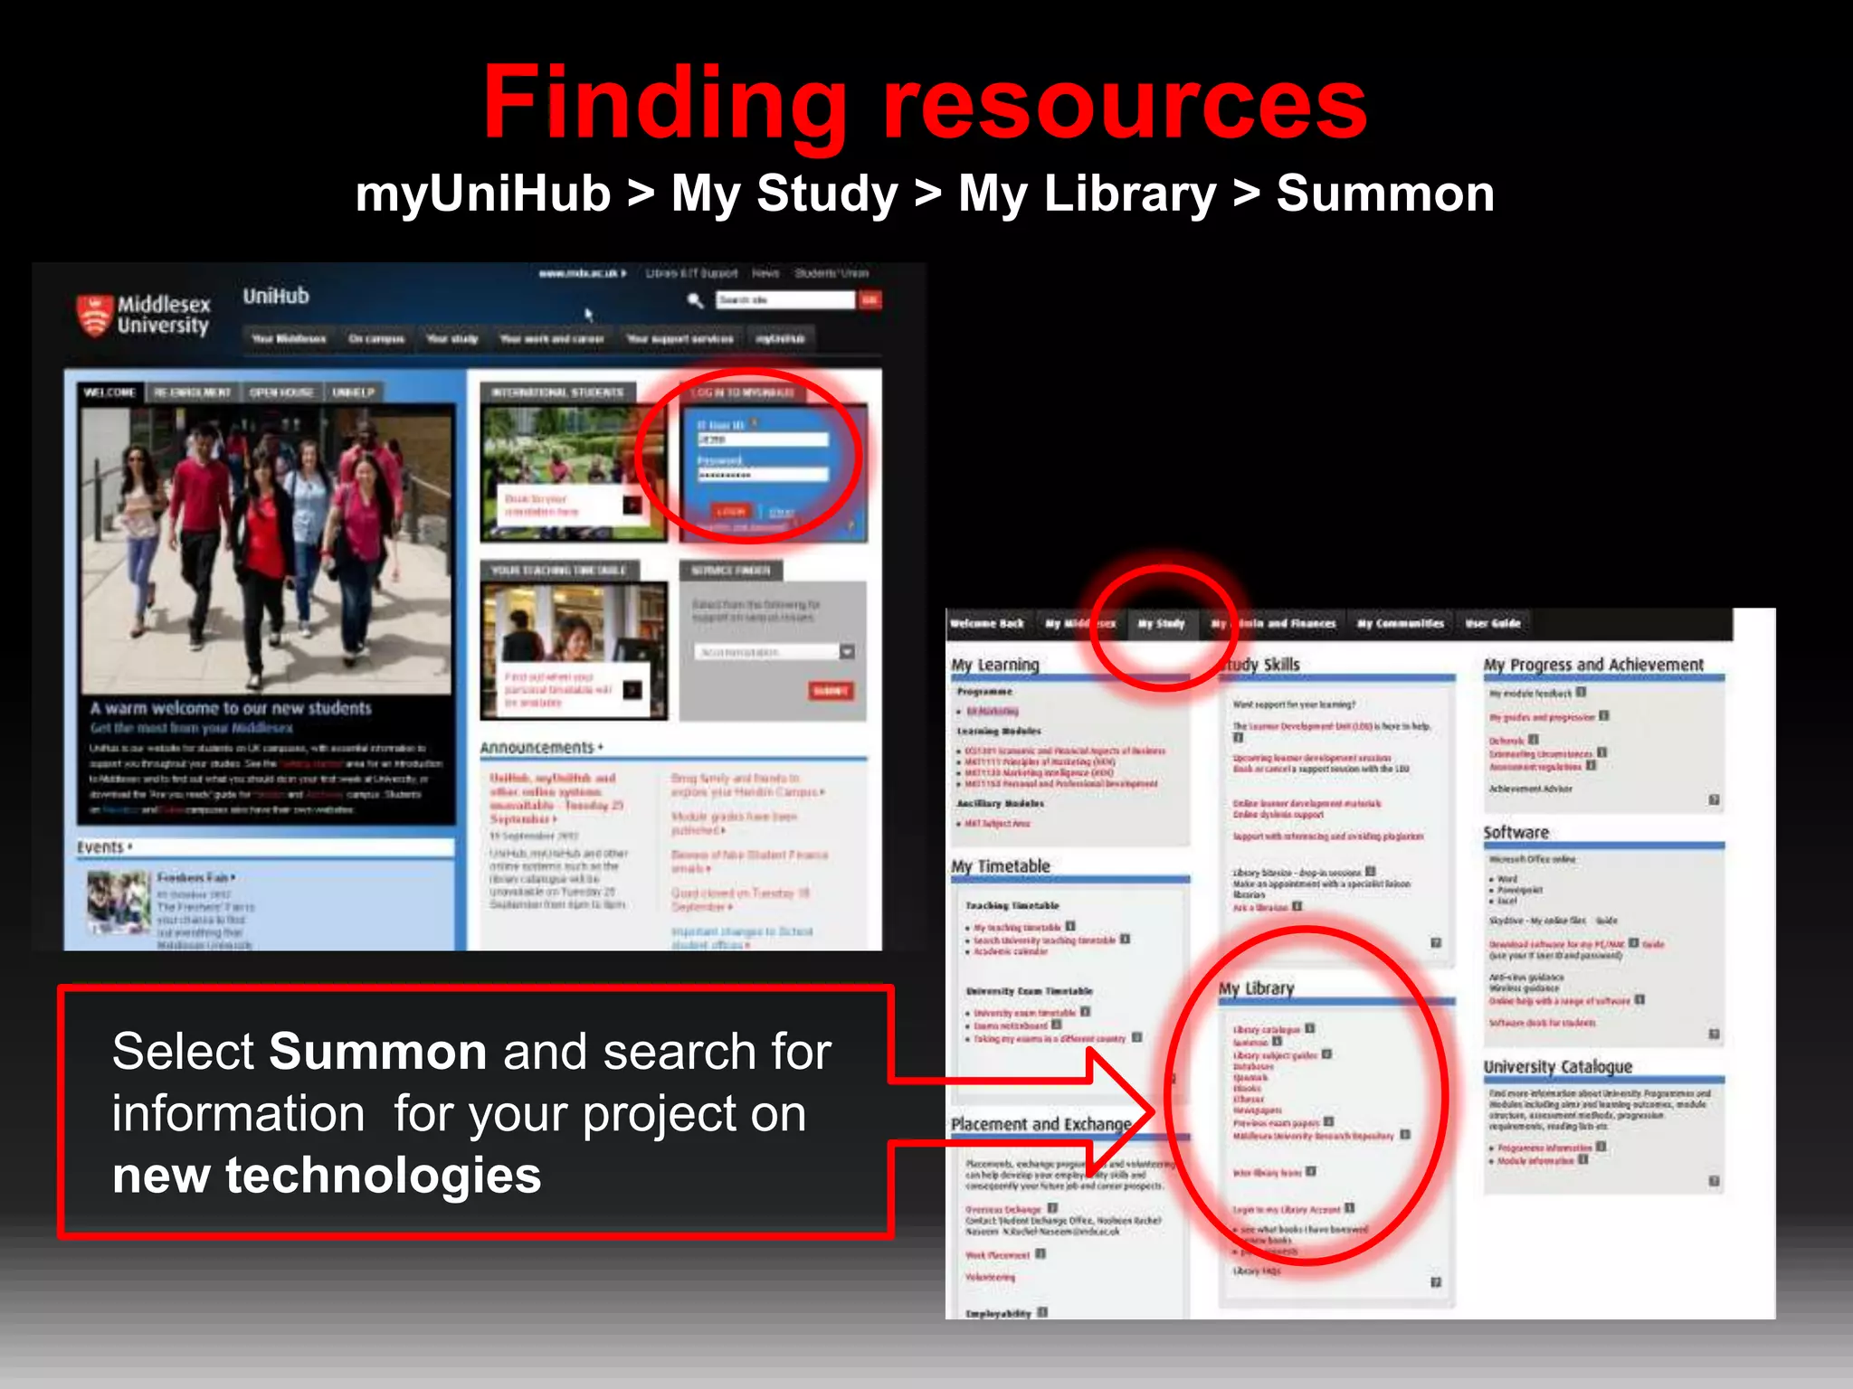The height and width of the screenshot is (1389, 1853).
Task: Click info icon beside University exam timetable
Action: pos(1085,1012)
